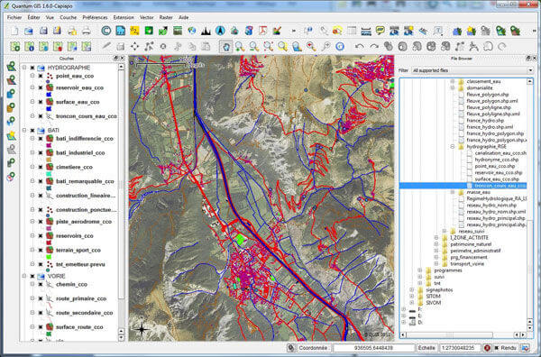Select the Node tool icon
The width and height of the screenshot is (541, 357).
point(149,46)
